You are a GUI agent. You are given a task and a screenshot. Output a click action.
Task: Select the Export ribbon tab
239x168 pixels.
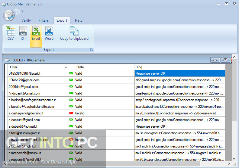62,20
